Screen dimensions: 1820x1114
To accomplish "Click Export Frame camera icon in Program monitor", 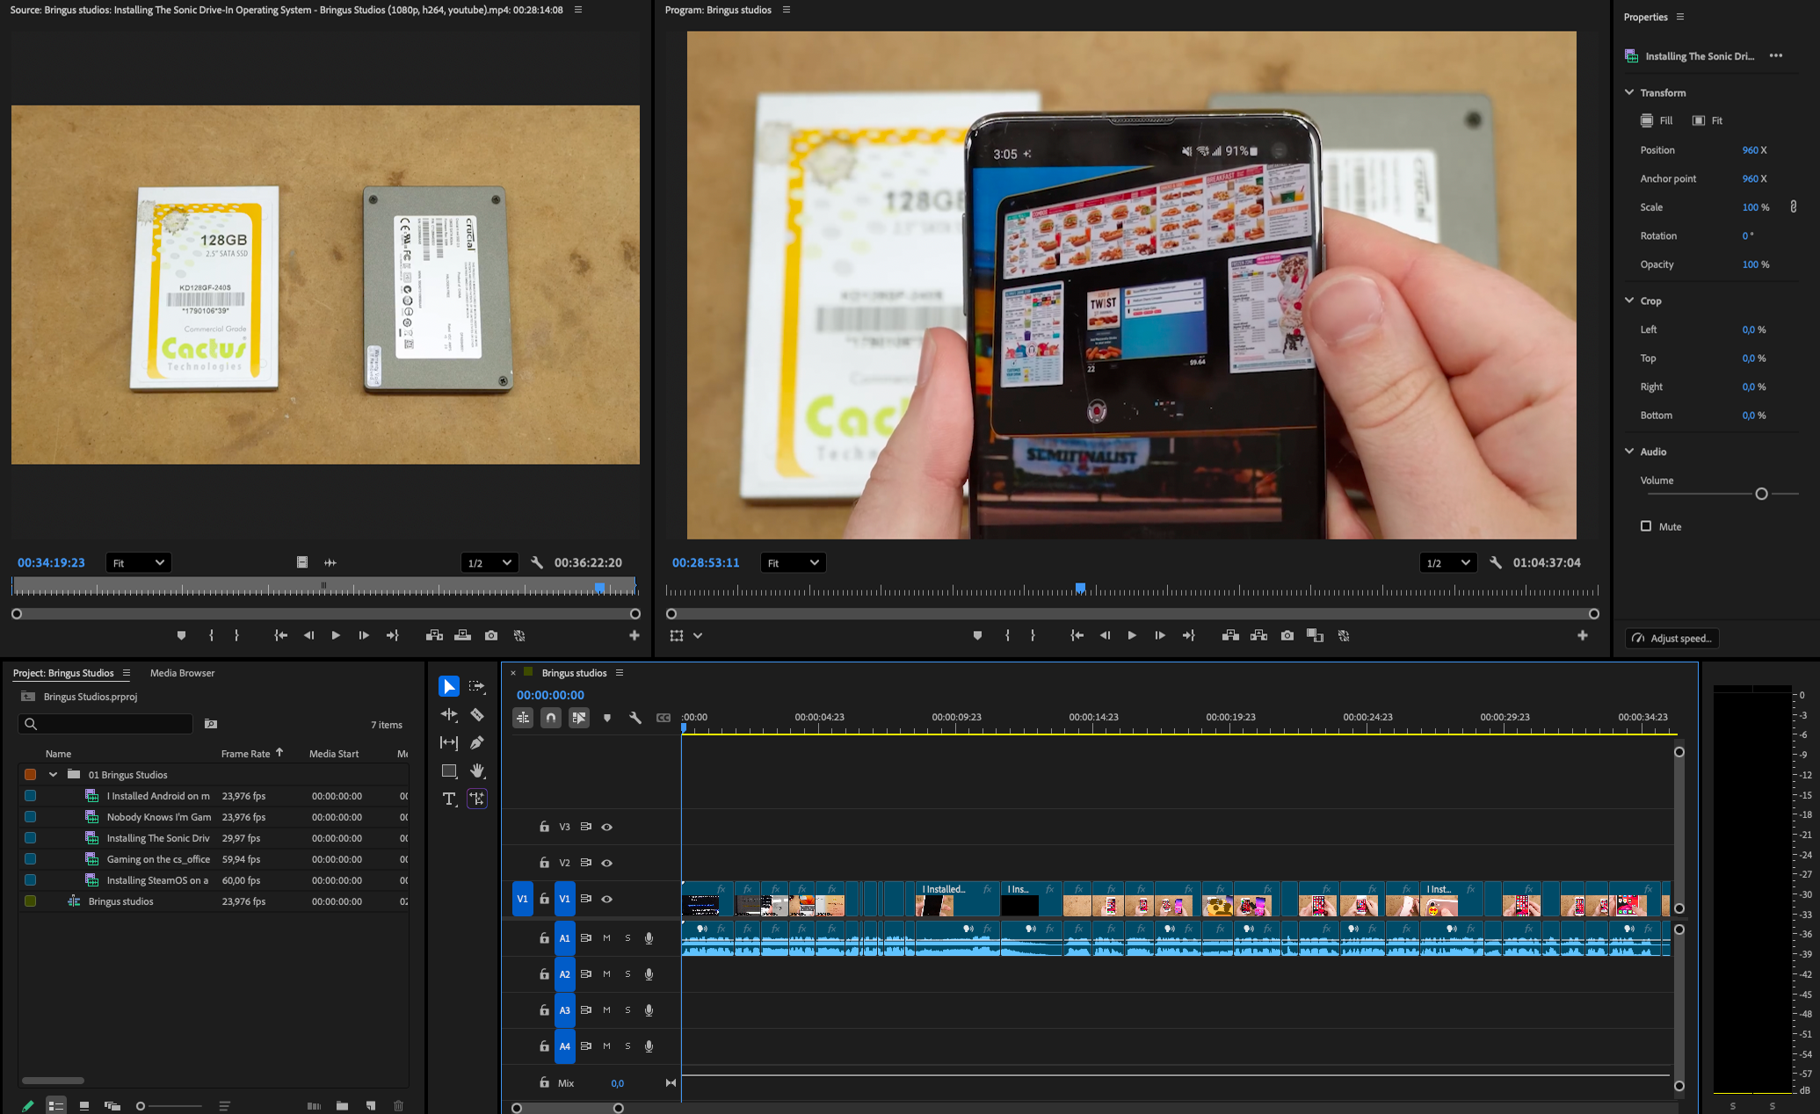I will 1287,635.
